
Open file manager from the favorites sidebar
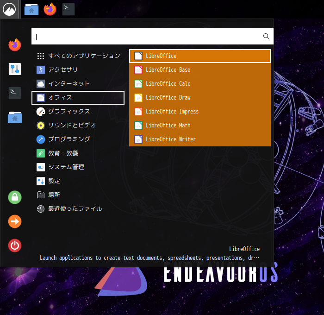pyautogui.click(x=15, y=117)
